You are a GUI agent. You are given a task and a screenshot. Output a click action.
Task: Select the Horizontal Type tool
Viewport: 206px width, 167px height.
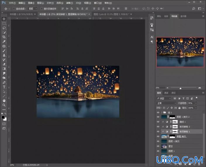pos(4,87)
